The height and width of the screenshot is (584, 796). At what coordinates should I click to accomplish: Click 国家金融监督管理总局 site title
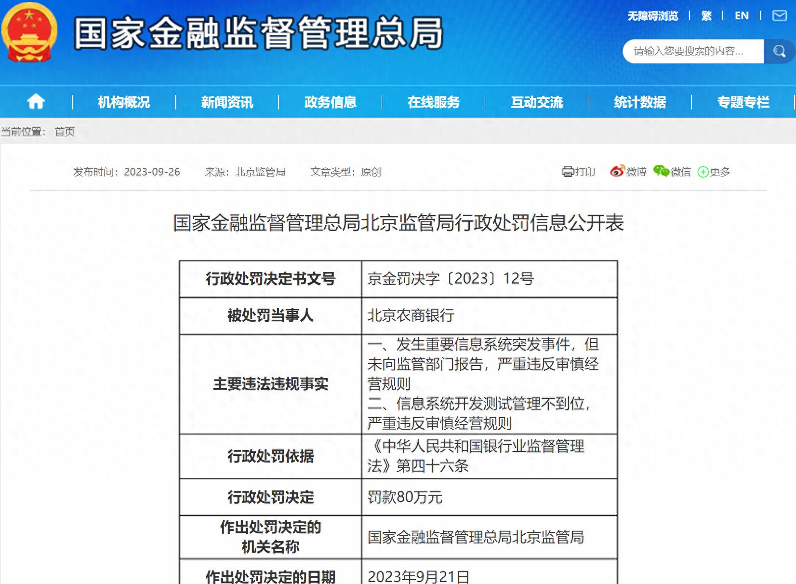[259, 33]
